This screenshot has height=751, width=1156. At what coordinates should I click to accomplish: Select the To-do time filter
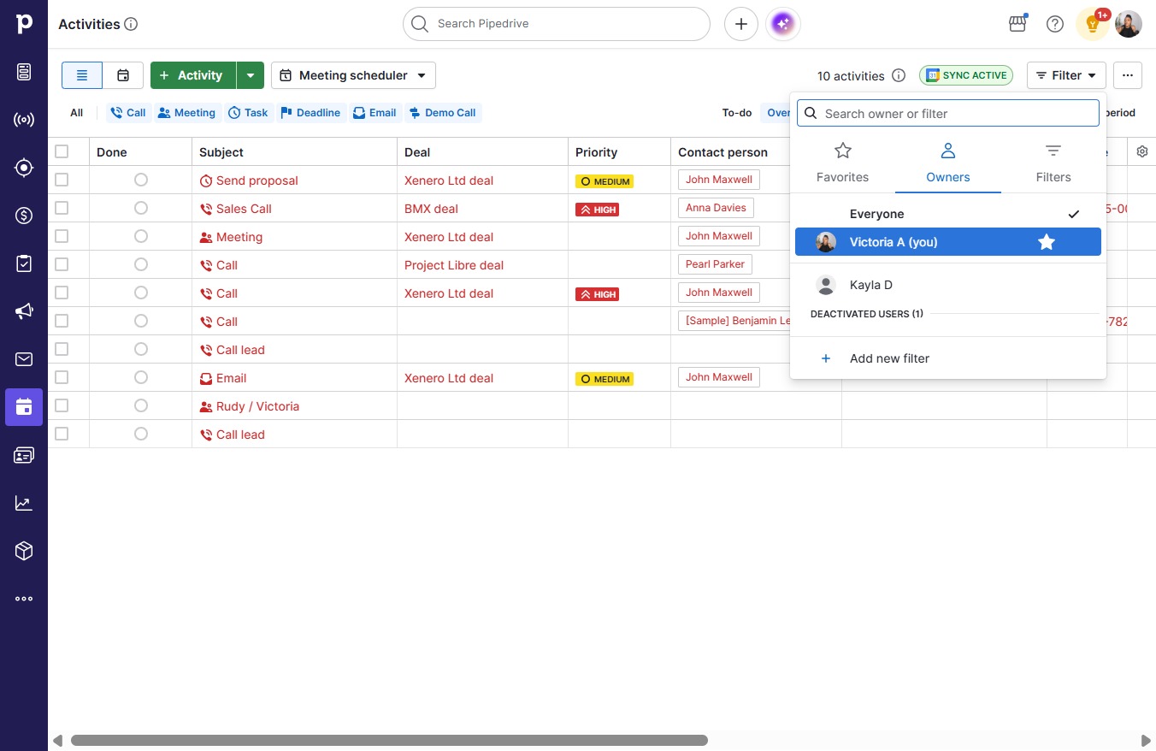[737, 113]
